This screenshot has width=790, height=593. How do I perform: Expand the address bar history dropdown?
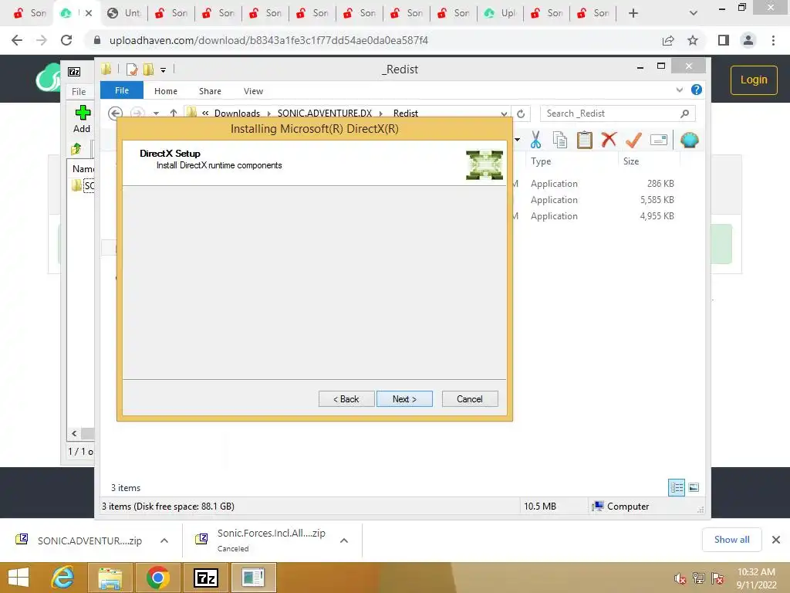tap(504, 114)
